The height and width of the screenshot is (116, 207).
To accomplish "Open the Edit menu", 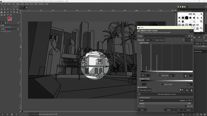I will pos(5,4).
